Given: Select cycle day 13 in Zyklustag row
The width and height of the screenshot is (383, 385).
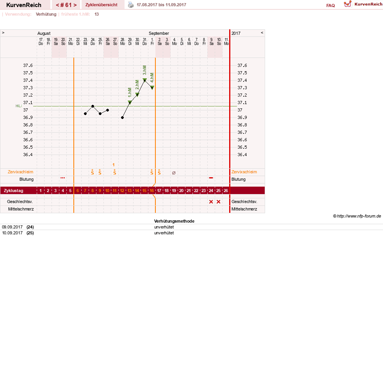Looking at the screenshot, I should 129,191.
